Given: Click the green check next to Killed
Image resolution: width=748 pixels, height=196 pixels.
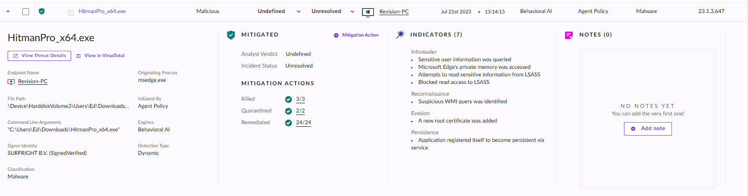Looking at the screenshot, I should [x=288, y=99].
